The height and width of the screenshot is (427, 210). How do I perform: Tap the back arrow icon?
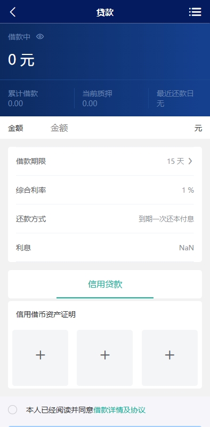click(13, 12)
